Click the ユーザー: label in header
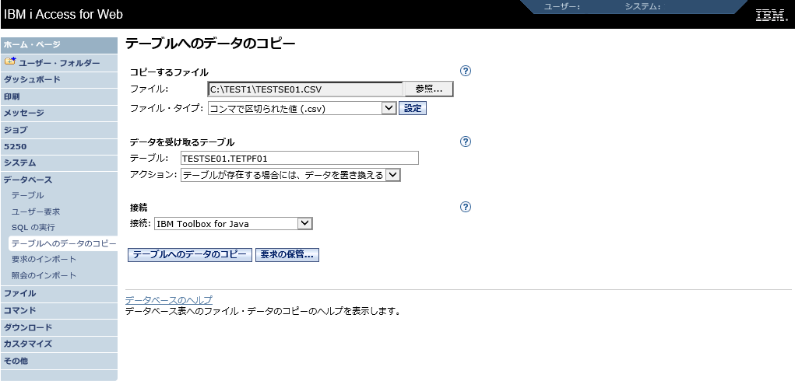 [x=561, y=7]
